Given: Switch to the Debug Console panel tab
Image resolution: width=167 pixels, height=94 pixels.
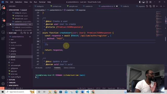Looking at the screenshot, I should point(69,68).
